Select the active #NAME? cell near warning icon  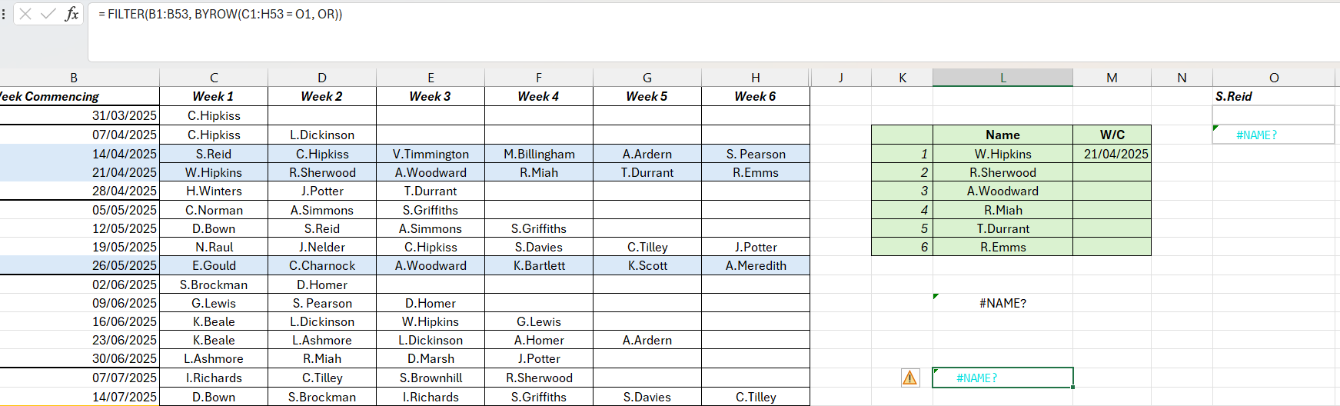tap(1003, 378)
